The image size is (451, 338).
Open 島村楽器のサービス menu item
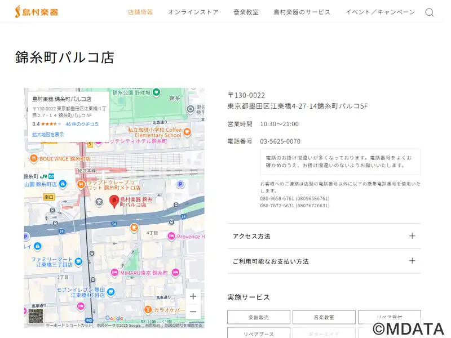302,12
